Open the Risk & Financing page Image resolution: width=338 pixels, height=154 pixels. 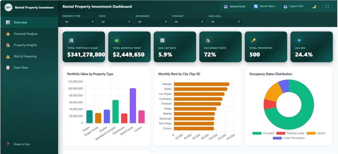click(x=25, y=56)
